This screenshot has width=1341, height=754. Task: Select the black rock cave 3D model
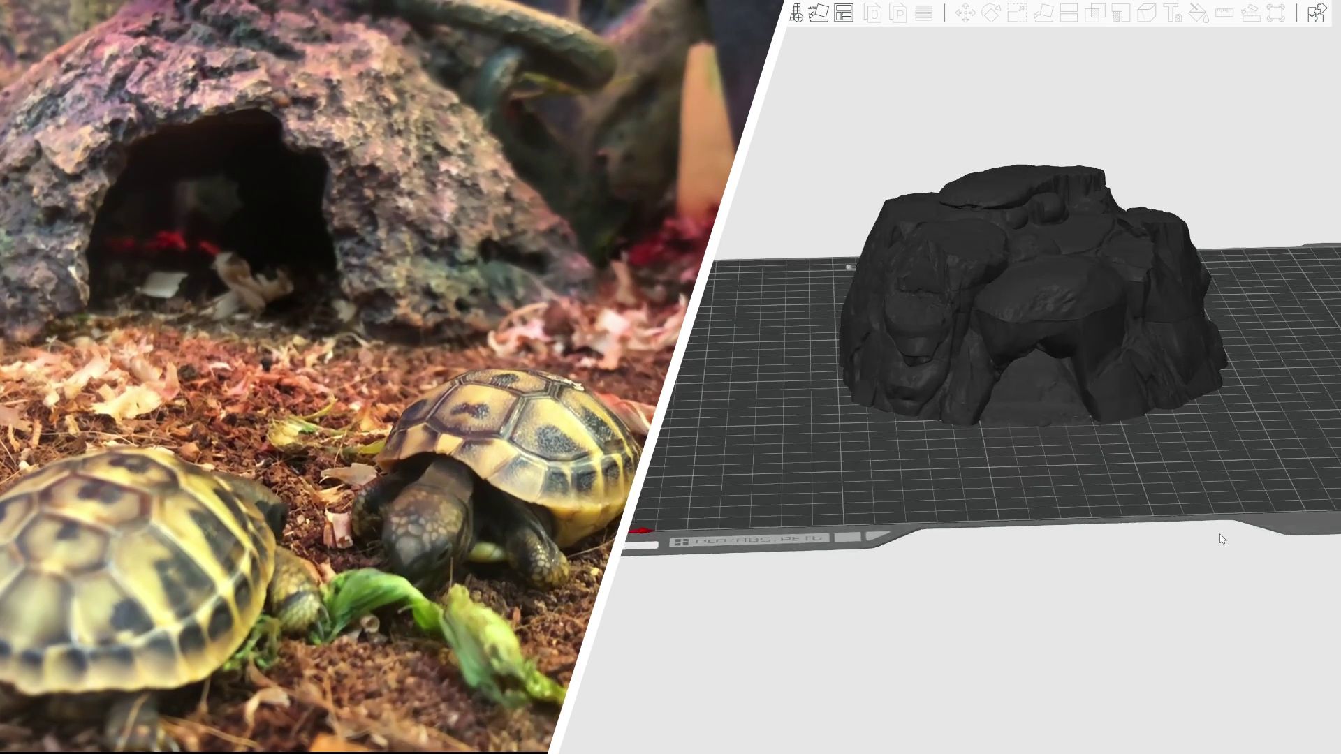tap(1032, 297)
